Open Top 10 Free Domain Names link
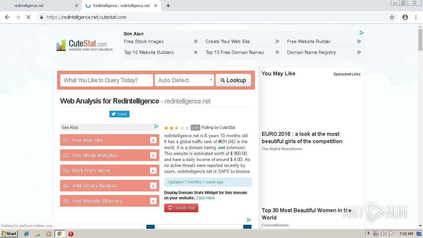The height and width of the screenshot is (238, 423). (235, 52)
